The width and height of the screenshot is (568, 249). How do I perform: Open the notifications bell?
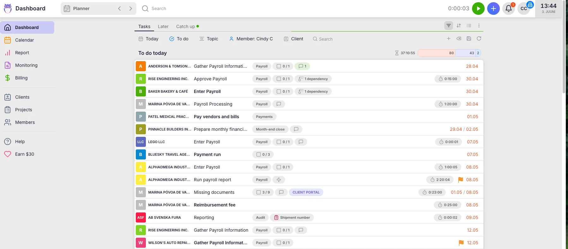coord(508,9)
